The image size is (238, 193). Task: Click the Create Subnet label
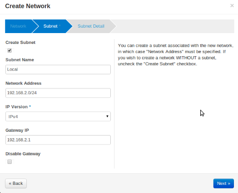[20, 43]
